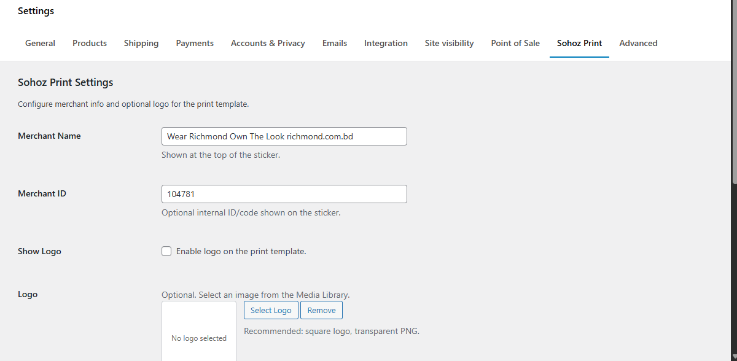
Task: Focus the Merchant ID input field
Action: coord(284,193)
